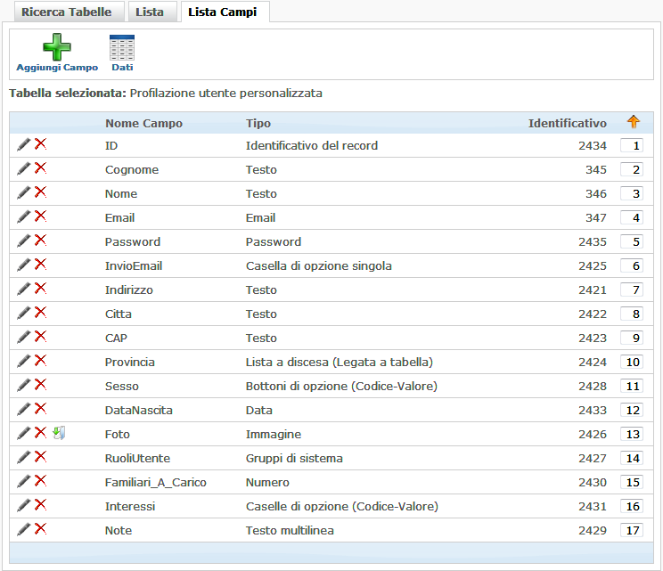Screen dimensions: 663x571
Task: Click the identifier 2430 of Familiari_A_Carico
Action: click(593, 483)
